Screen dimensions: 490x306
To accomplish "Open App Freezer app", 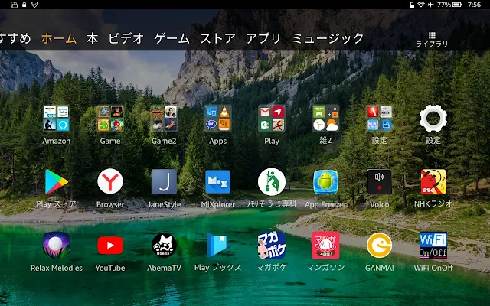I will (325, 182).
